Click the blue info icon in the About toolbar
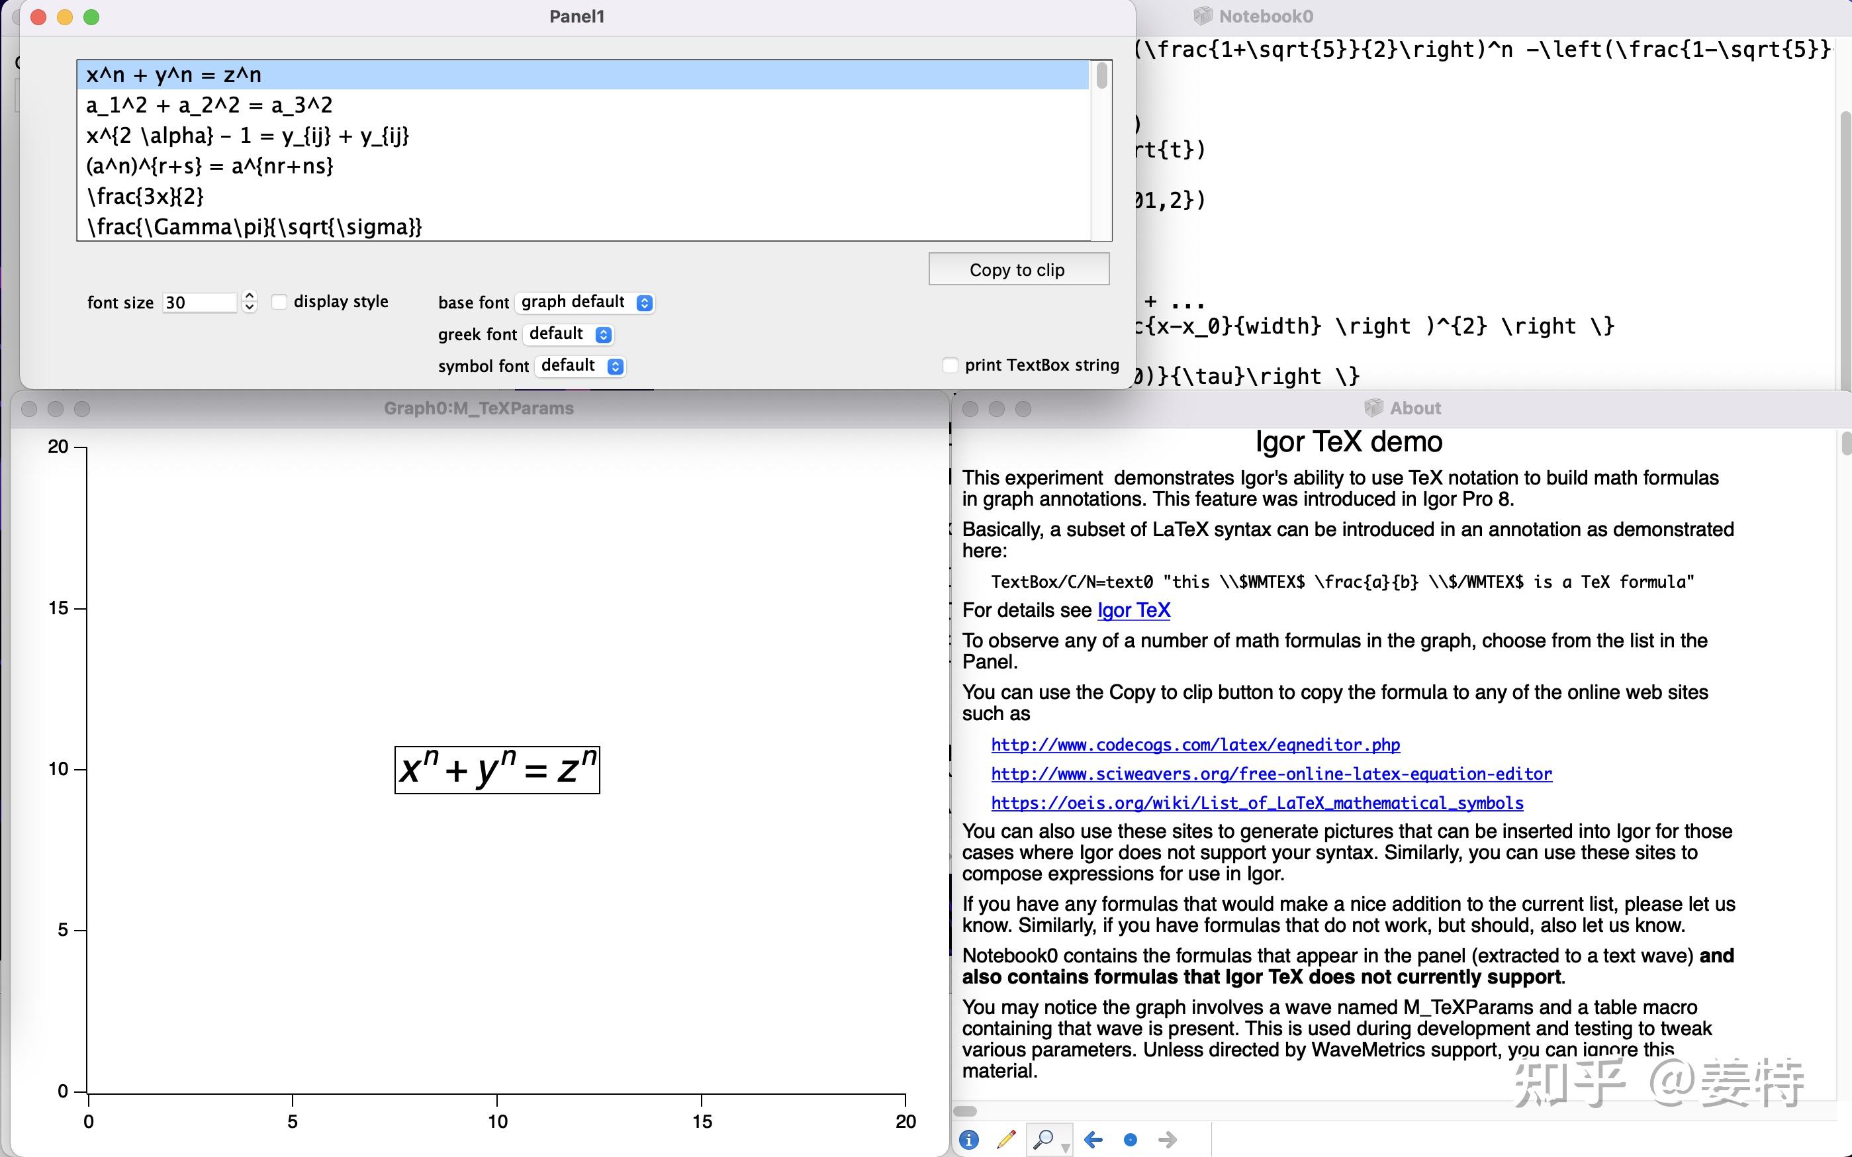The height and width of the screenshot is (1157, 1852). pos(968,1139)
